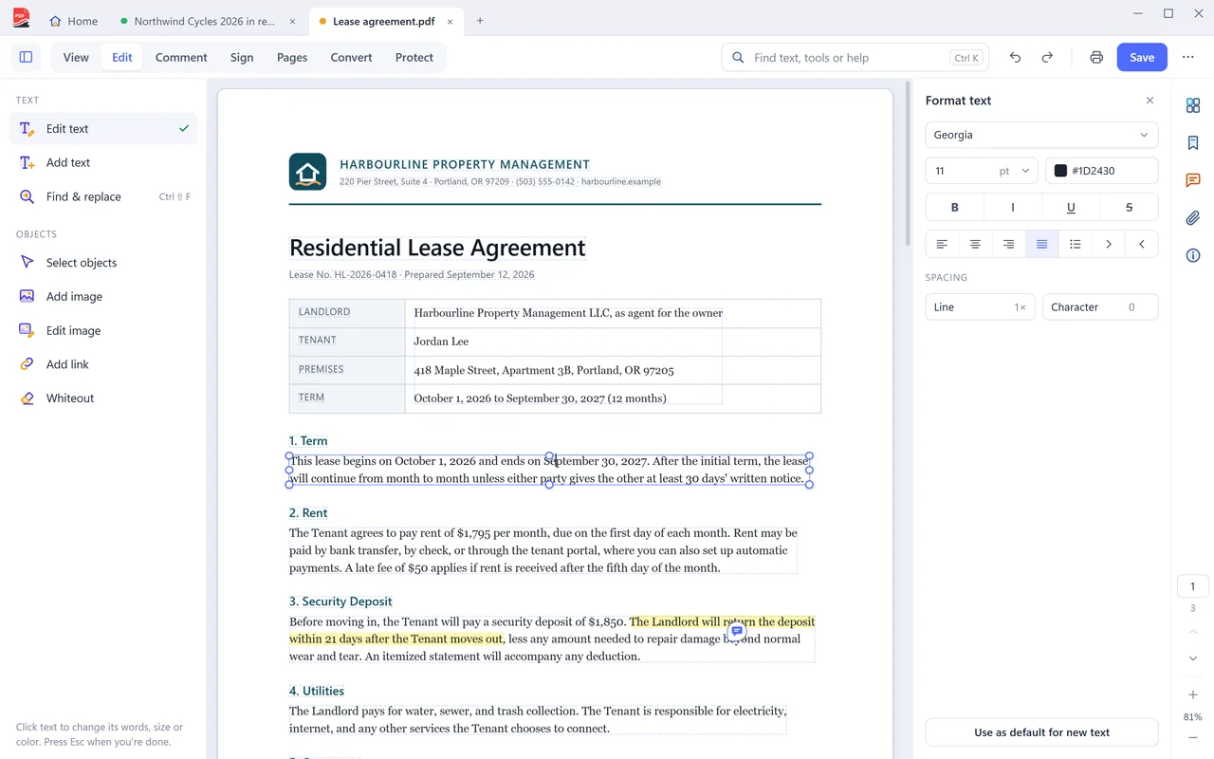Switch to the Comment menu tab
The height and width of the screenshot is (759, 1214).
point(181,57)
